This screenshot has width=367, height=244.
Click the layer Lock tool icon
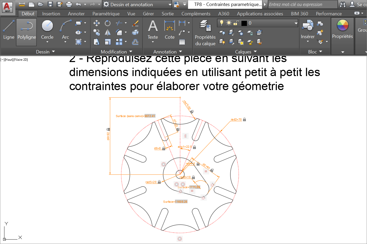(250, 32)
